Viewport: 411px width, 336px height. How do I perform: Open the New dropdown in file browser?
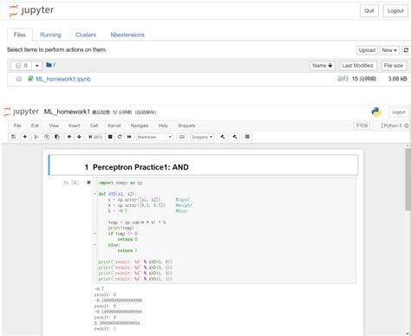click(389, 50)
